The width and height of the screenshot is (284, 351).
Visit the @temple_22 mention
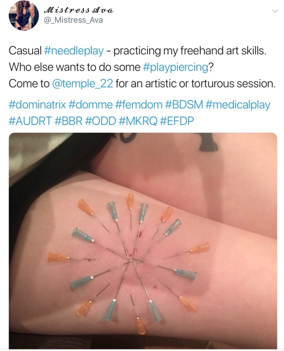pos(82,84)
